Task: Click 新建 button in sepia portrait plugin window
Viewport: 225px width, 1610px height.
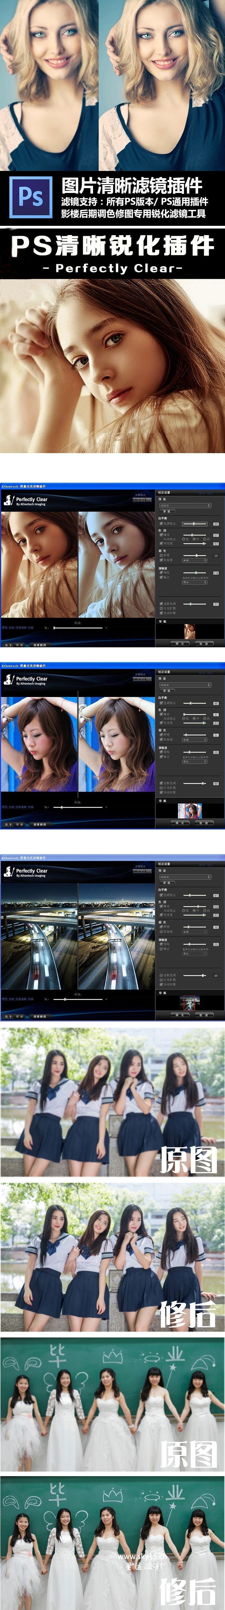Action: pyautogui.click(x=167, y=511)
